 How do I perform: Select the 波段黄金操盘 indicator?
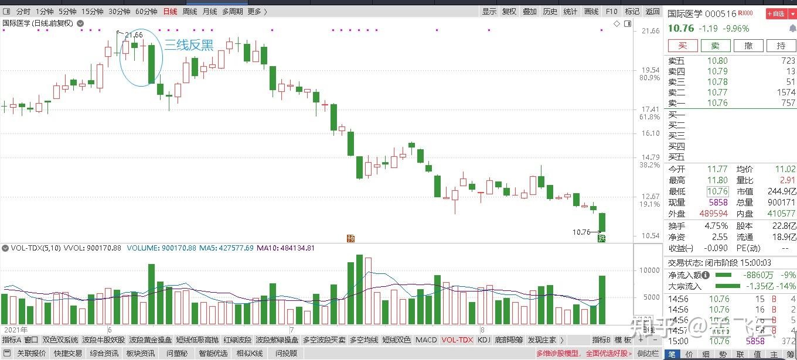tap(150, 340)
